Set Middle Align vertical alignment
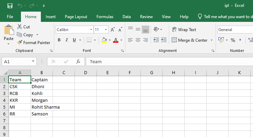This screenshot has height=137, width=253. (138, 29)
